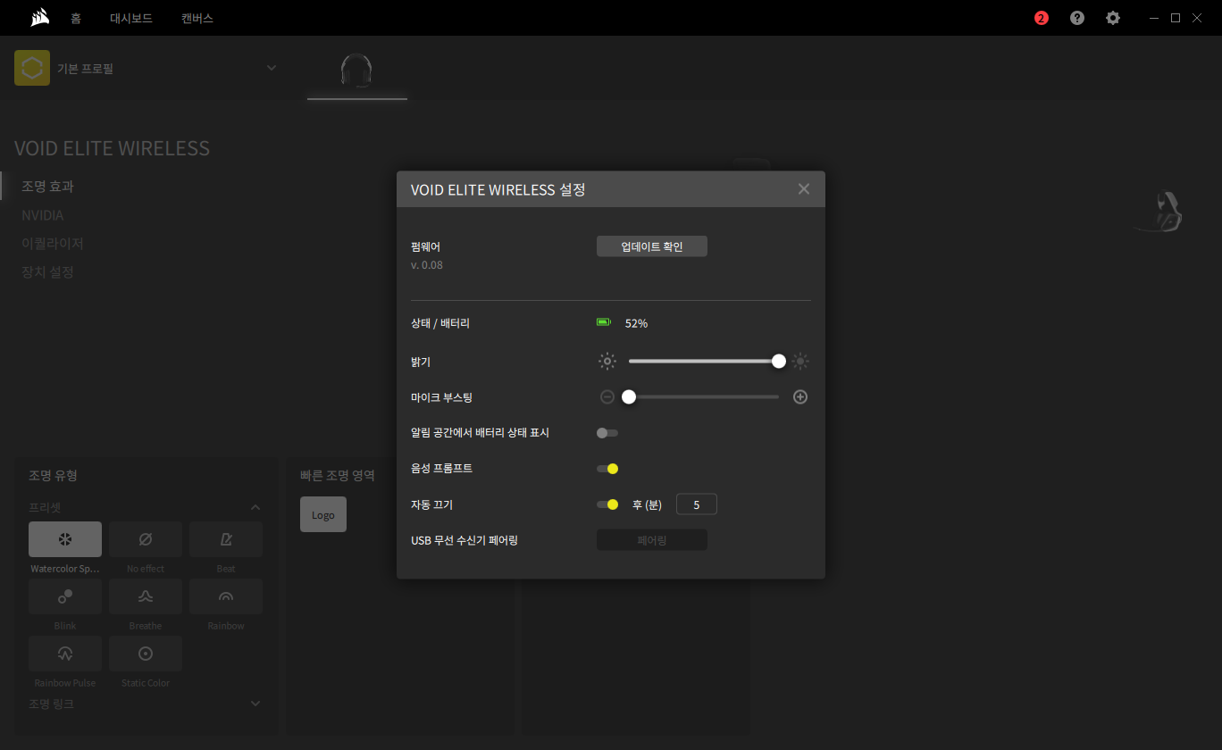This screenshot has height=750, width=1222.
Task: Maximize the iCUE window
Action: coord(1176,18)
